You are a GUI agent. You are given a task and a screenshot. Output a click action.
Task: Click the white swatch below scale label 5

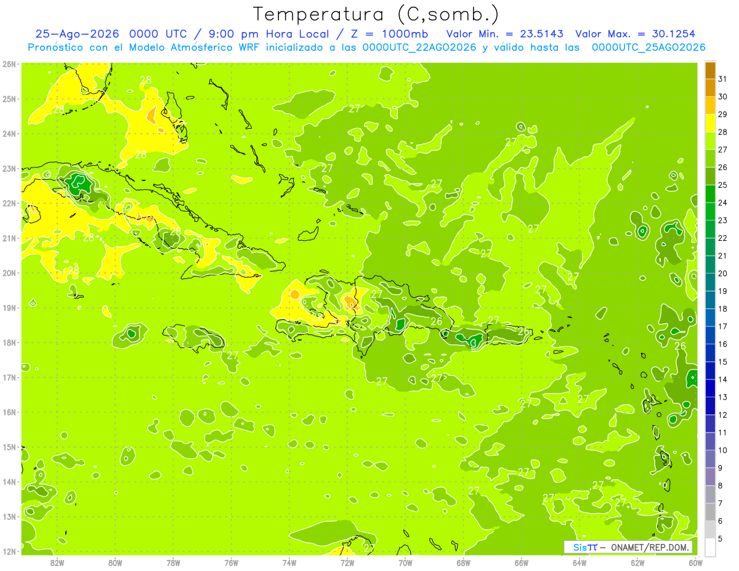[x=710, y=547]
